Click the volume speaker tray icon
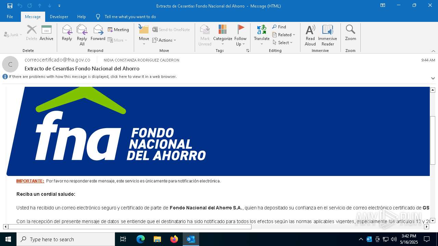Image resolution: width=438 pixels, height=246 pixels. pos(394,239)
